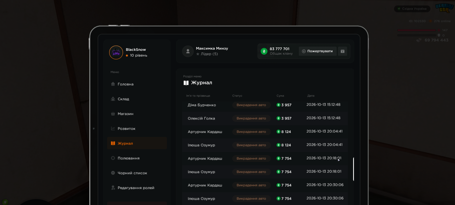Click the Пожертвувати donate button
The image size is (455, 205).
[x=317, y=51]
